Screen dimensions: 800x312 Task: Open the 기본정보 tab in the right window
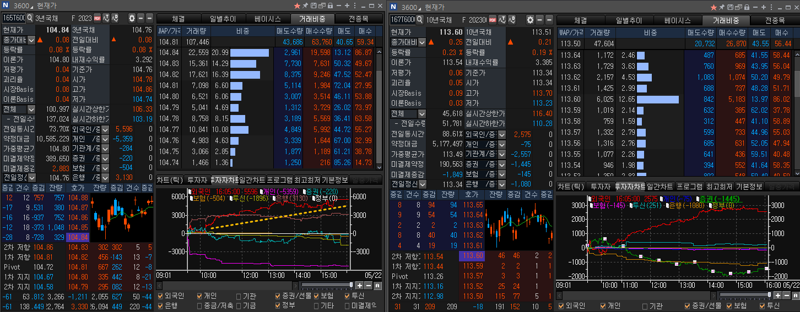tap(750, 187)
